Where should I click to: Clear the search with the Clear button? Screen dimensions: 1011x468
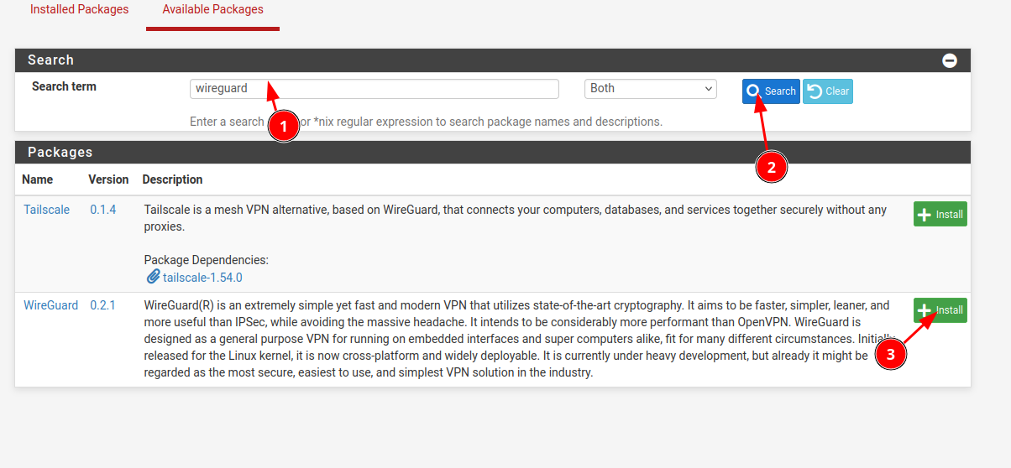827,91
